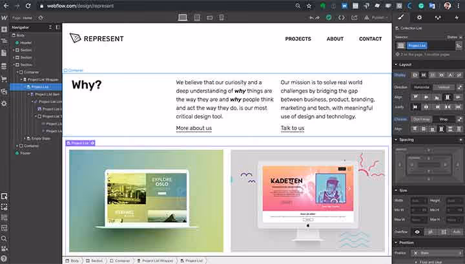Viewport: 465px width, 264px height.
Task: Open the Navigator panel icon in sidebar
Action: 4,41
